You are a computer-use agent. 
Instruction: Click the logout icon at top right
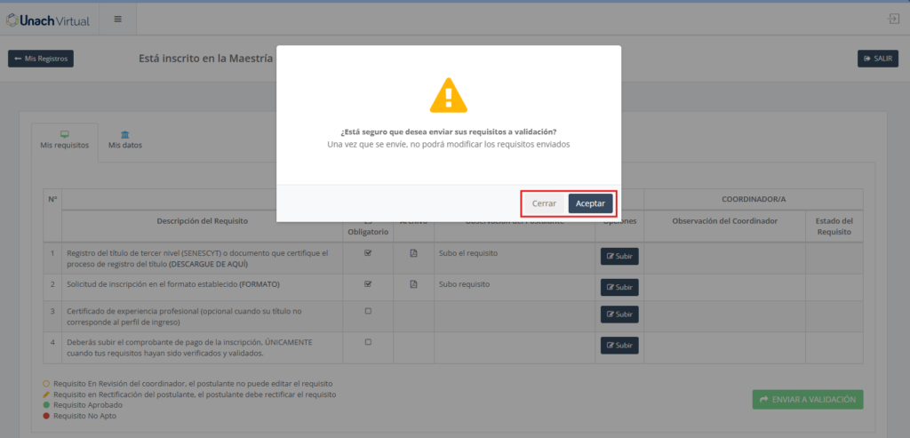pyautogui.click(x=893, y=19)
